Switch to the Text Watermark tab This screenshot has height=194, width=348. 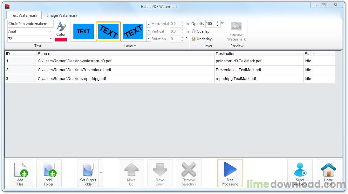tap(24, 15)
